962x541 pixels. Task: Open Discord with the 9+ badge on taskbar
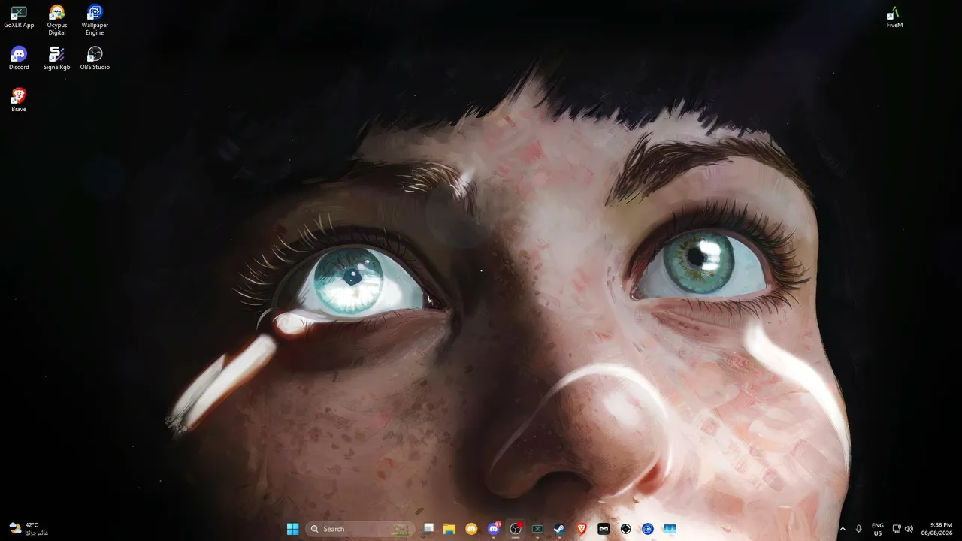click(x=494, y=529)
